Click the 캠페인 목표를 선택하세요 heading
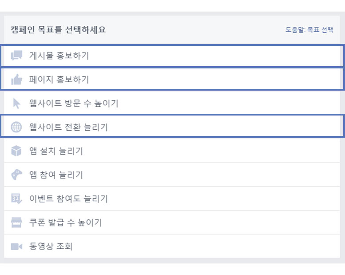 pos(58,30)
